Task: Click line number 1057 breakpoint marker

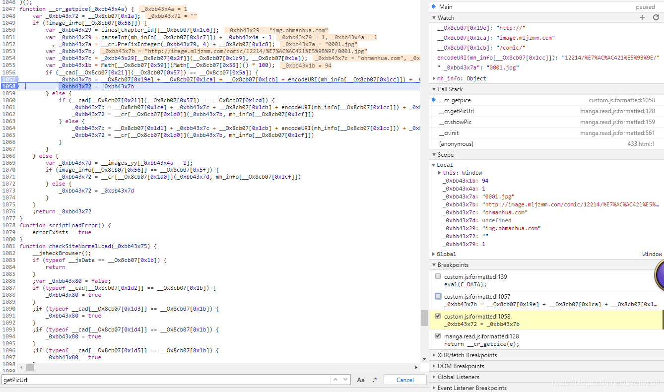Action: (x=9, y=79)
